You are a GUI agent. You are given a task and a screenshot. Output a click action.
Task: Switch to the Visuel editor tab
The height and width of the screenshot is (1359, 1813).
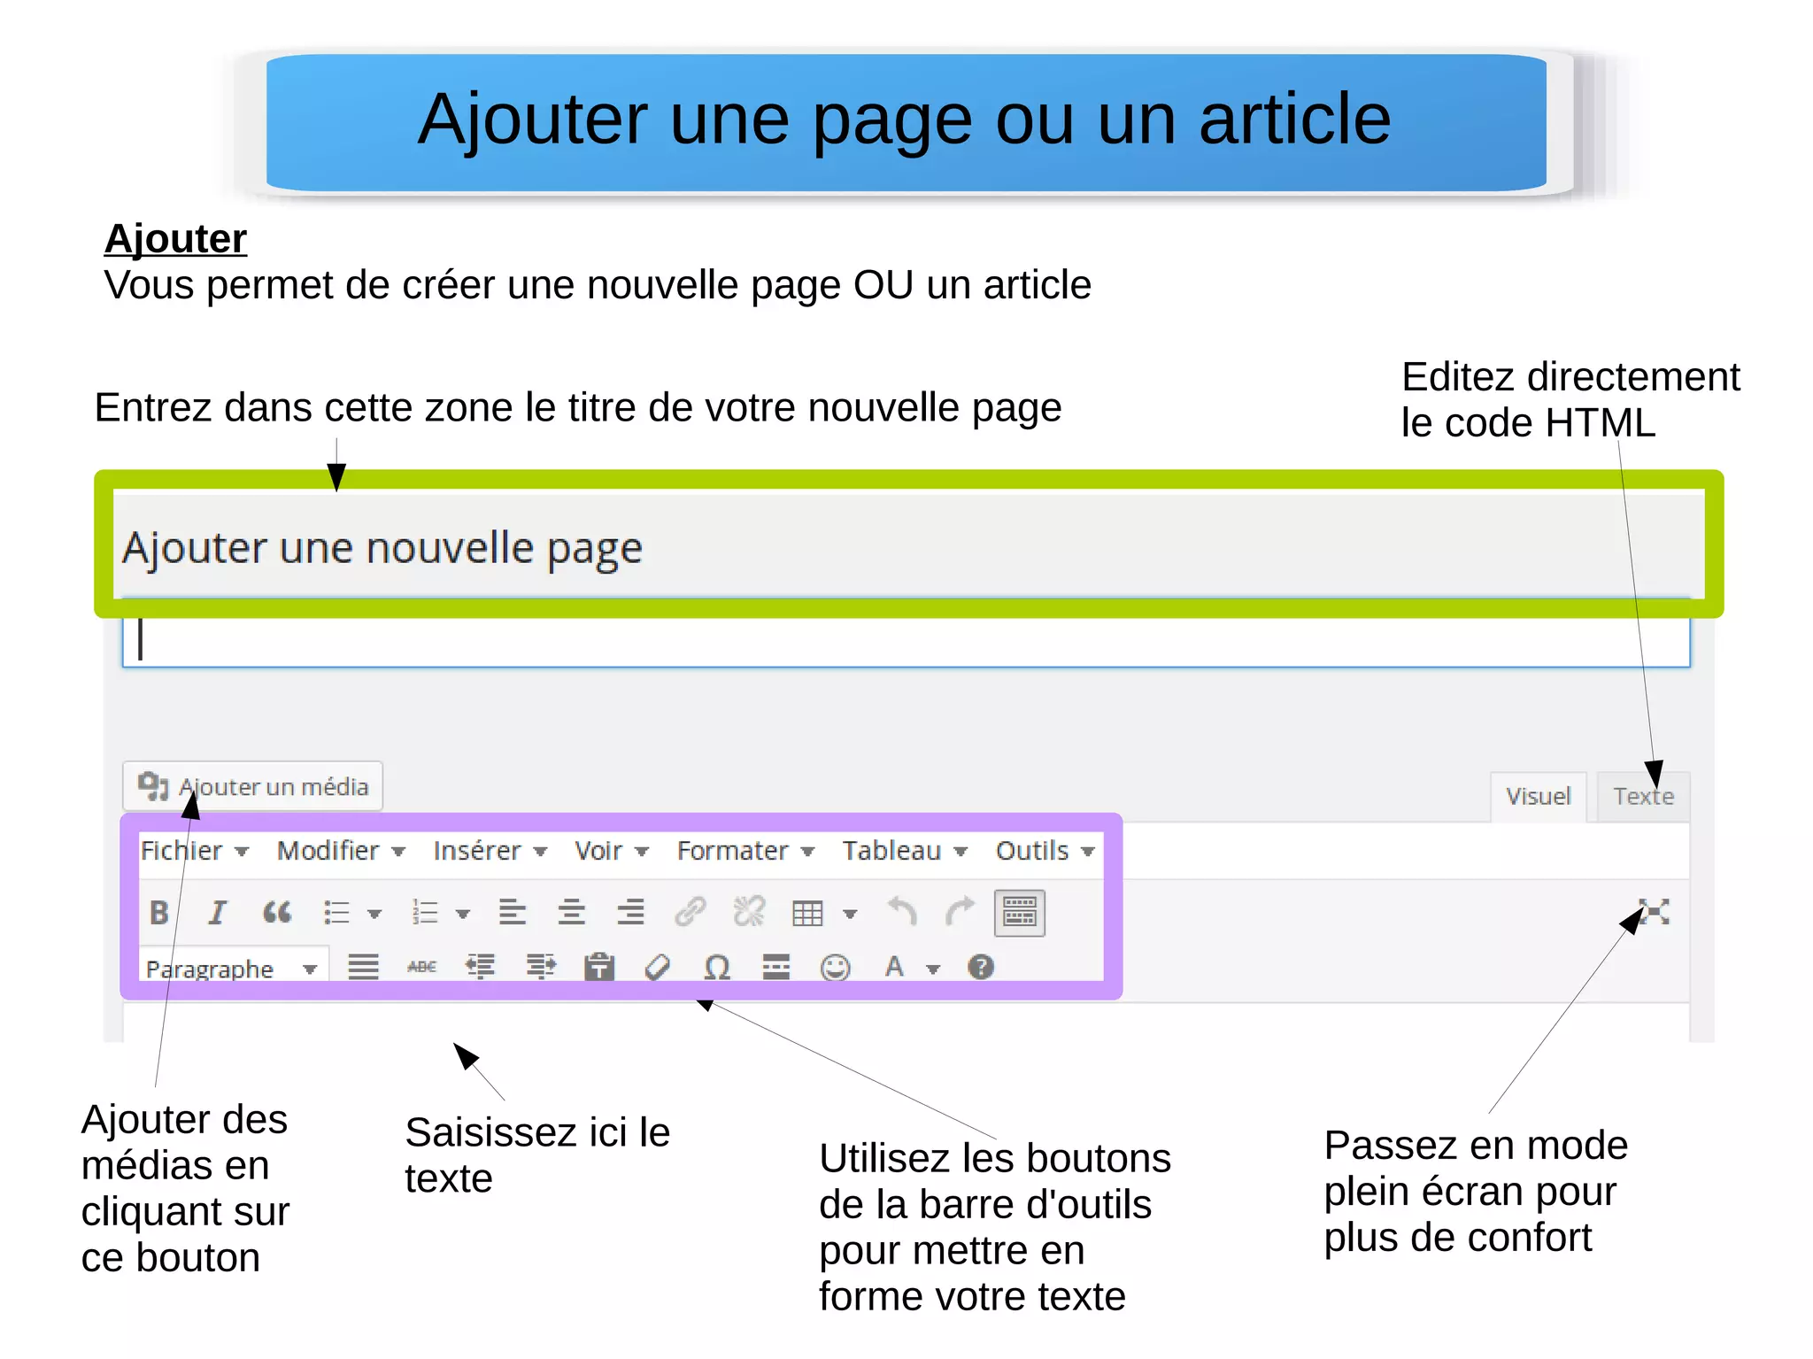pos(1539,797)
